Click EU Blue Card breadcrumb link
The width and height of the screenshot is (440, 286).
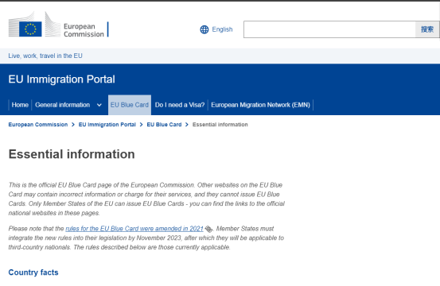click(164, 125)
